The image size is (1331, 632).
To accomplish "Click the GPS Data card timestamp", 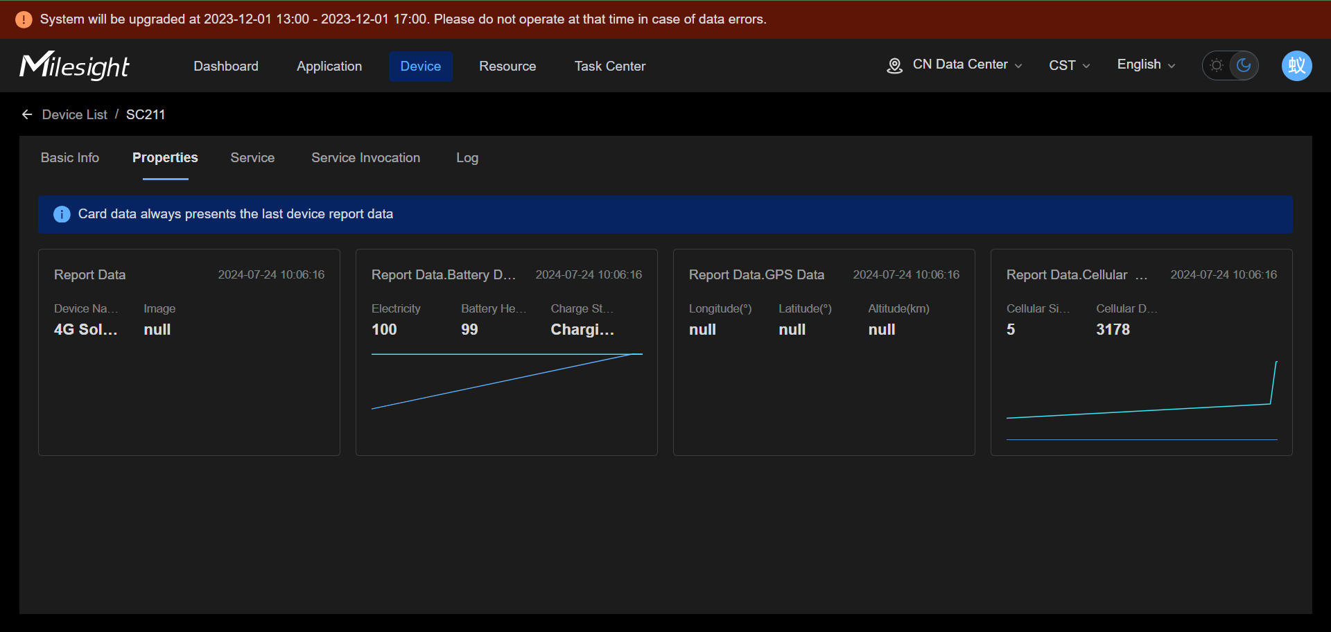I will pos(906,274).
